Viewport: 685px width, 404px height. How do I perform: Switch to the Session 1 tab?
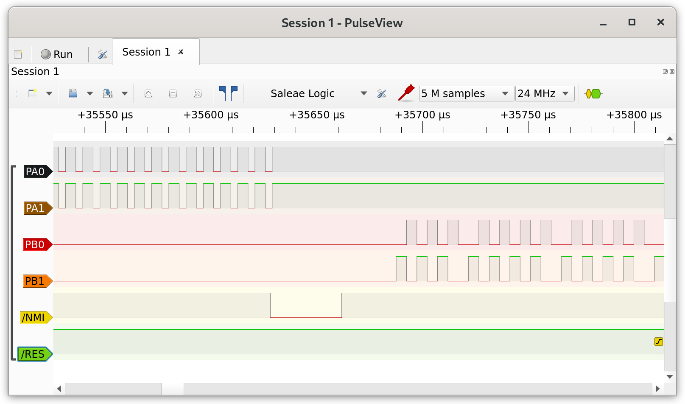pyautogui.click(x=146, y=52)
